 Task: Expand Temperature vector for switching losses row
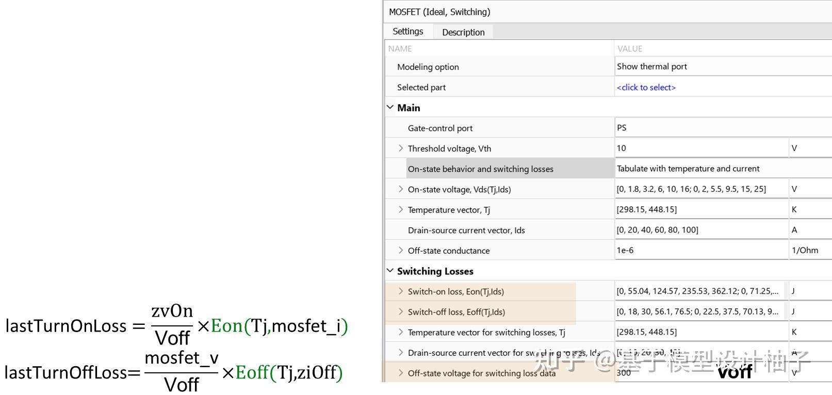[x=401, y=332]
